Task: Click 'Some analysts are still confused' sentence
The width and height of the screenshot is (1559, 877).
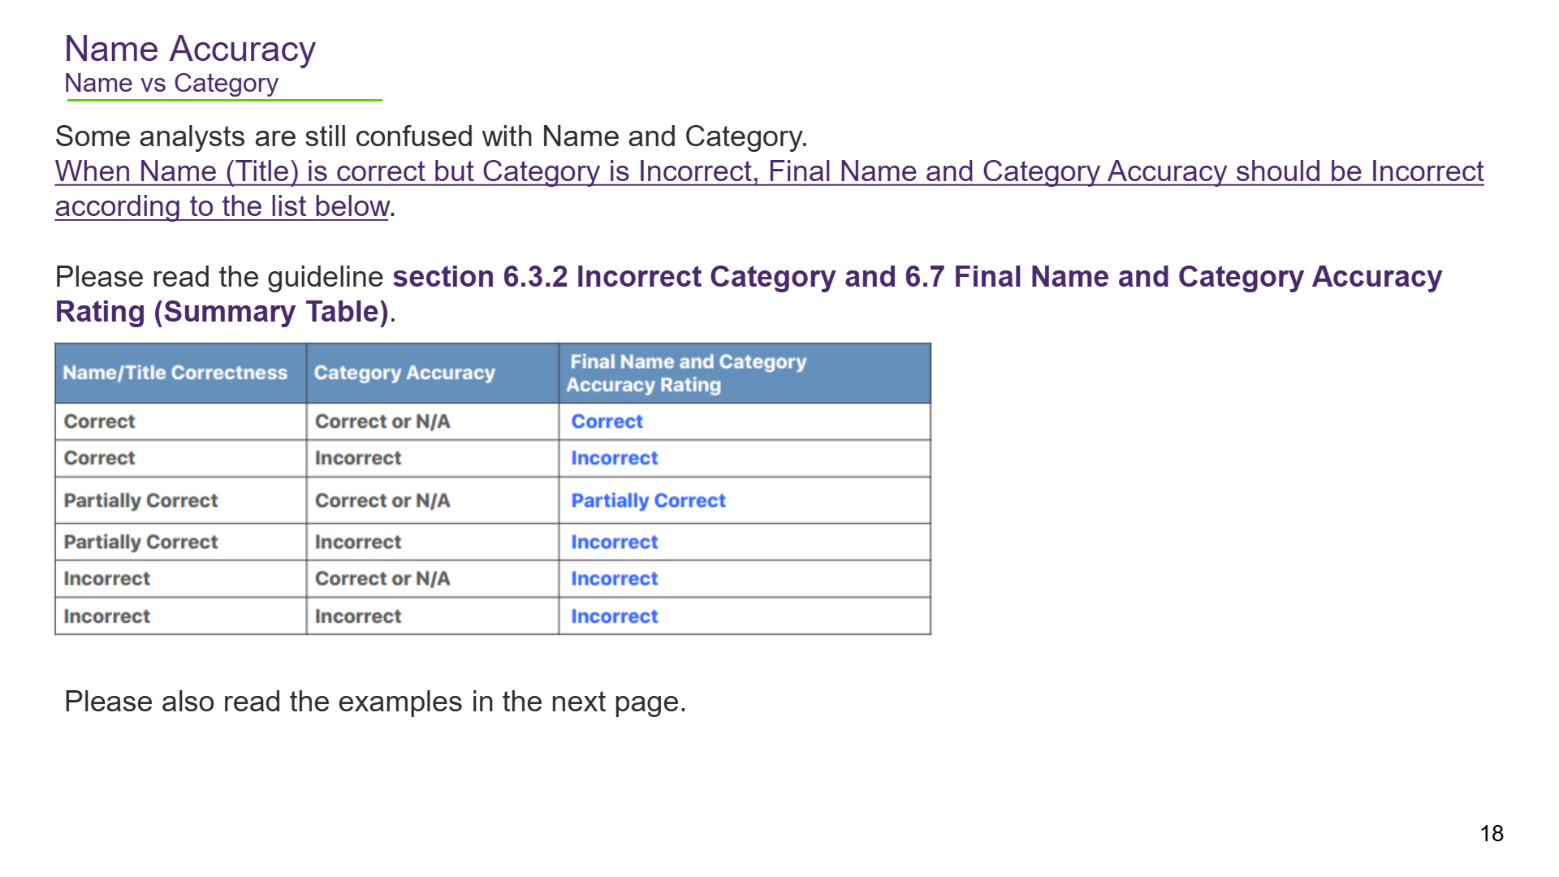Action: [x=431, y=136]
